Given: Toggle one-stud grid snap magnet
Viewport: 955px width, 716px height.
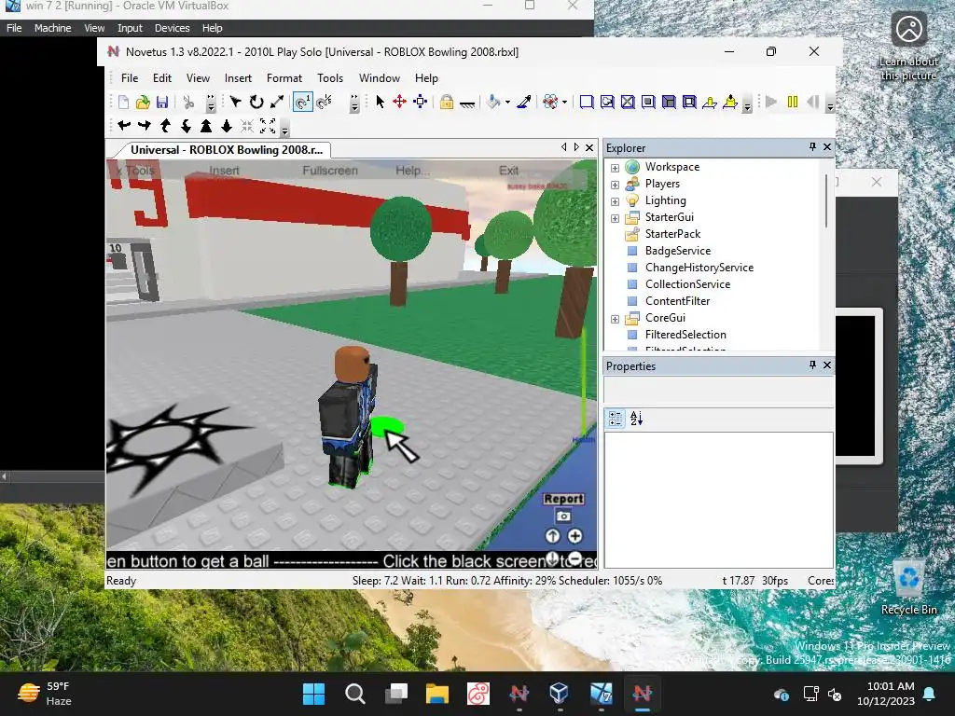Looking at the screenshot, I should click(303, 102).
